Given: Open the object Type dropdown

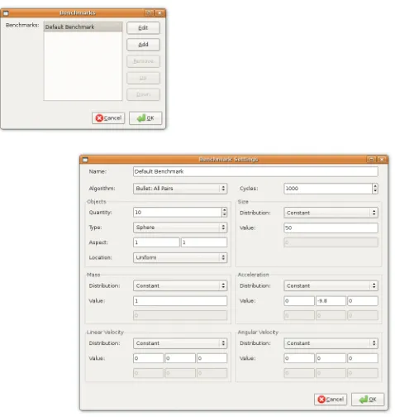Looking at the screenshot, I should [180, 228].
